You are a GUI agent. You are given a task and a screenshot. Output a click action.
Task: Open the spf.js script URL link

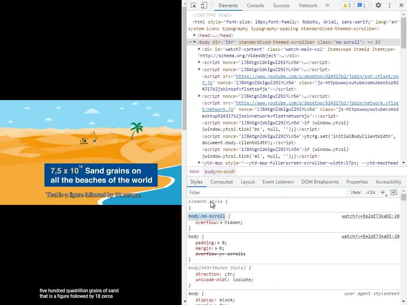pos(317,76)
